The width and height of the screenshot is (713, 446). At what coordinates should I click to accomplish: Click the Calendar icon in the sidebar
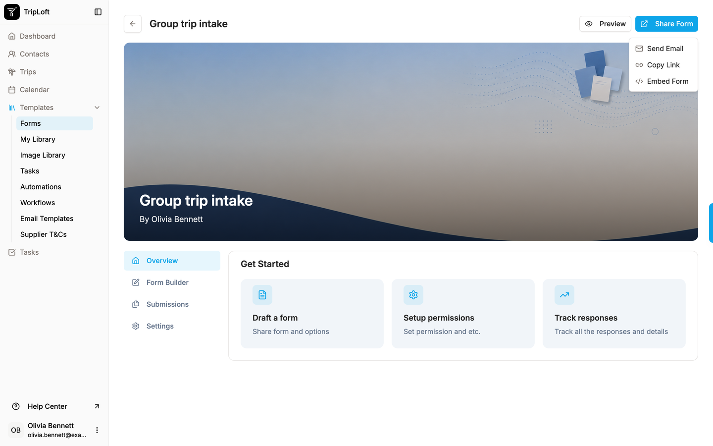point(12,90)
